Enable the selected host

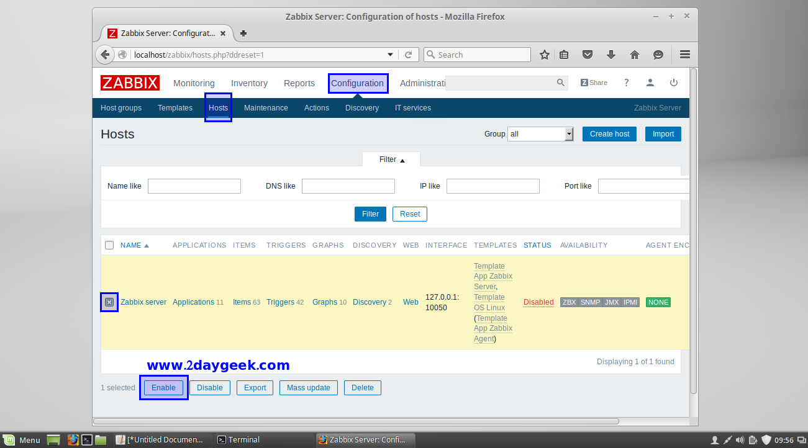click(164, 388)
